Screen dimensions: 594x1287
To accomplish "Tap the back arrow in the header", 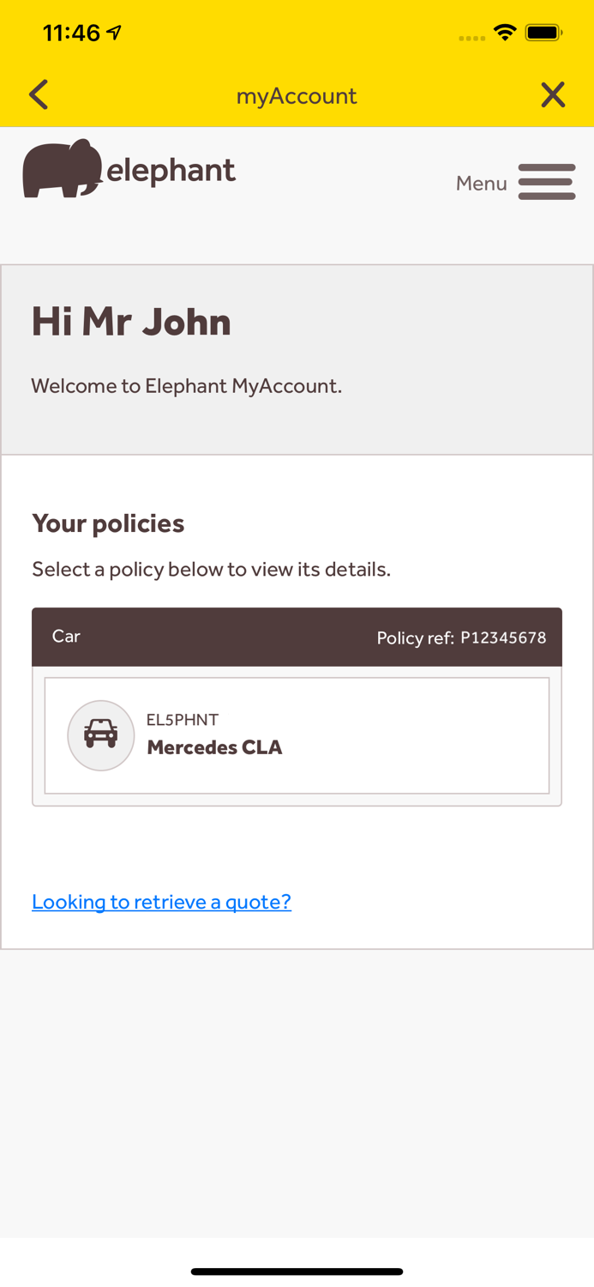I will tap(38, 94).
